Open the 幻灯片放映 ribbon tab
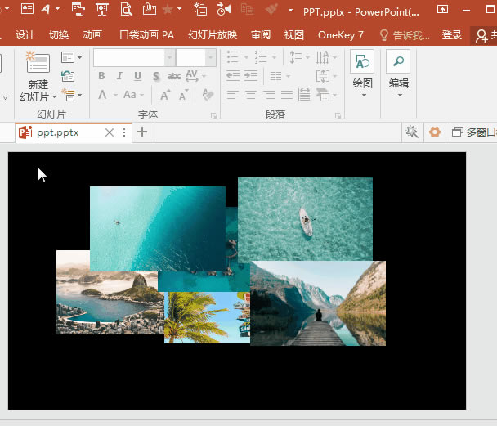Image resolution: width=497 pixels, height=426 pixels. pos(212,35)
